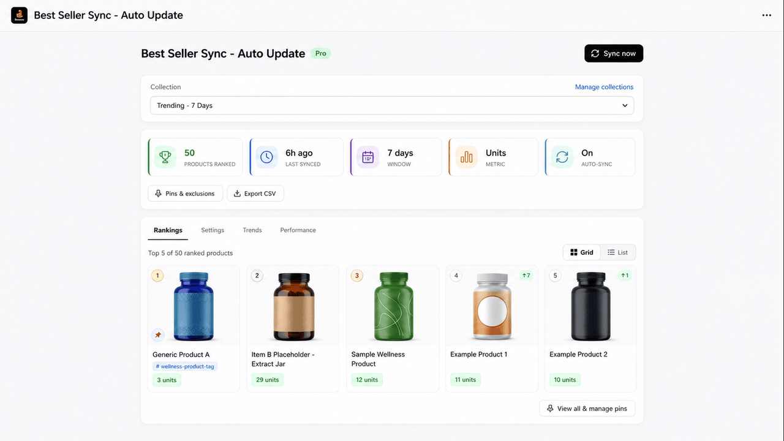This screenshot has height=441, width=784.
Task: Click the Example Product 1 title
Action: coord(479,355)
